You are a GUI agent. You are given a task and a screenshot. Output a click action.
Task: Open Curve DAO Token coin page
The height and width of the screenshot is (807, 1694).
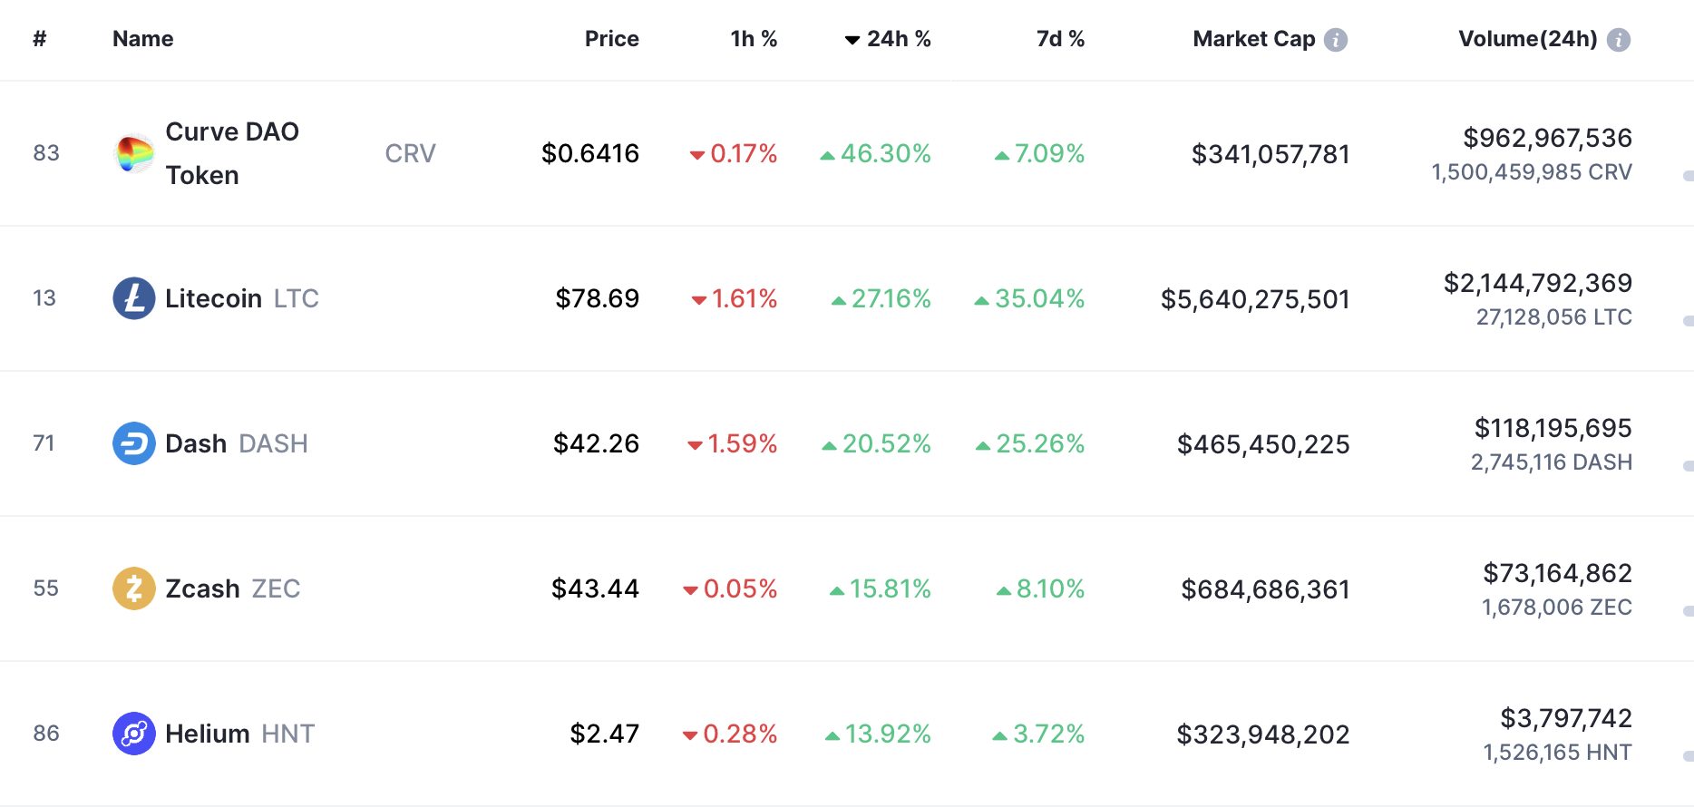coord(232,153)
